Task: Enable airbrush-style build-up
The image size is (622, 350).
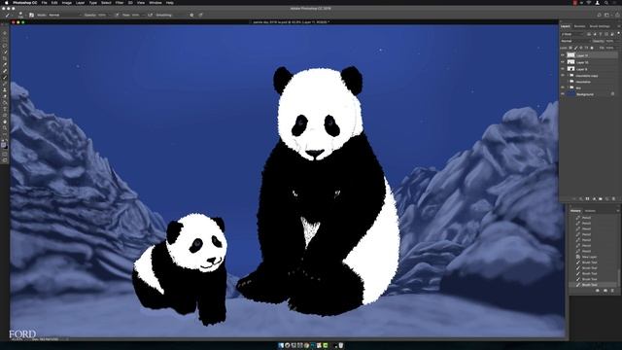Action: [150, 16]
